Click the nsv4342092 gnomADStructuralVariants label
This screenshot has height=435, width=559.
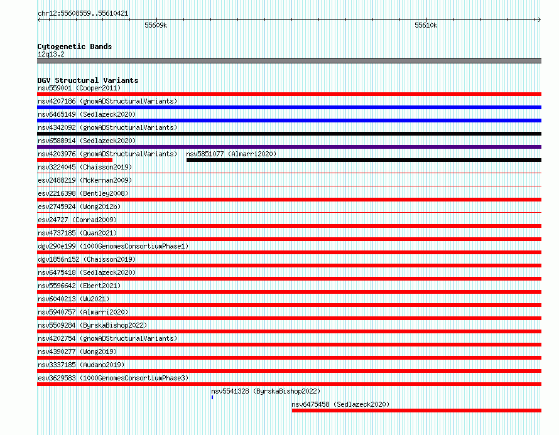[x=107, y=127]
